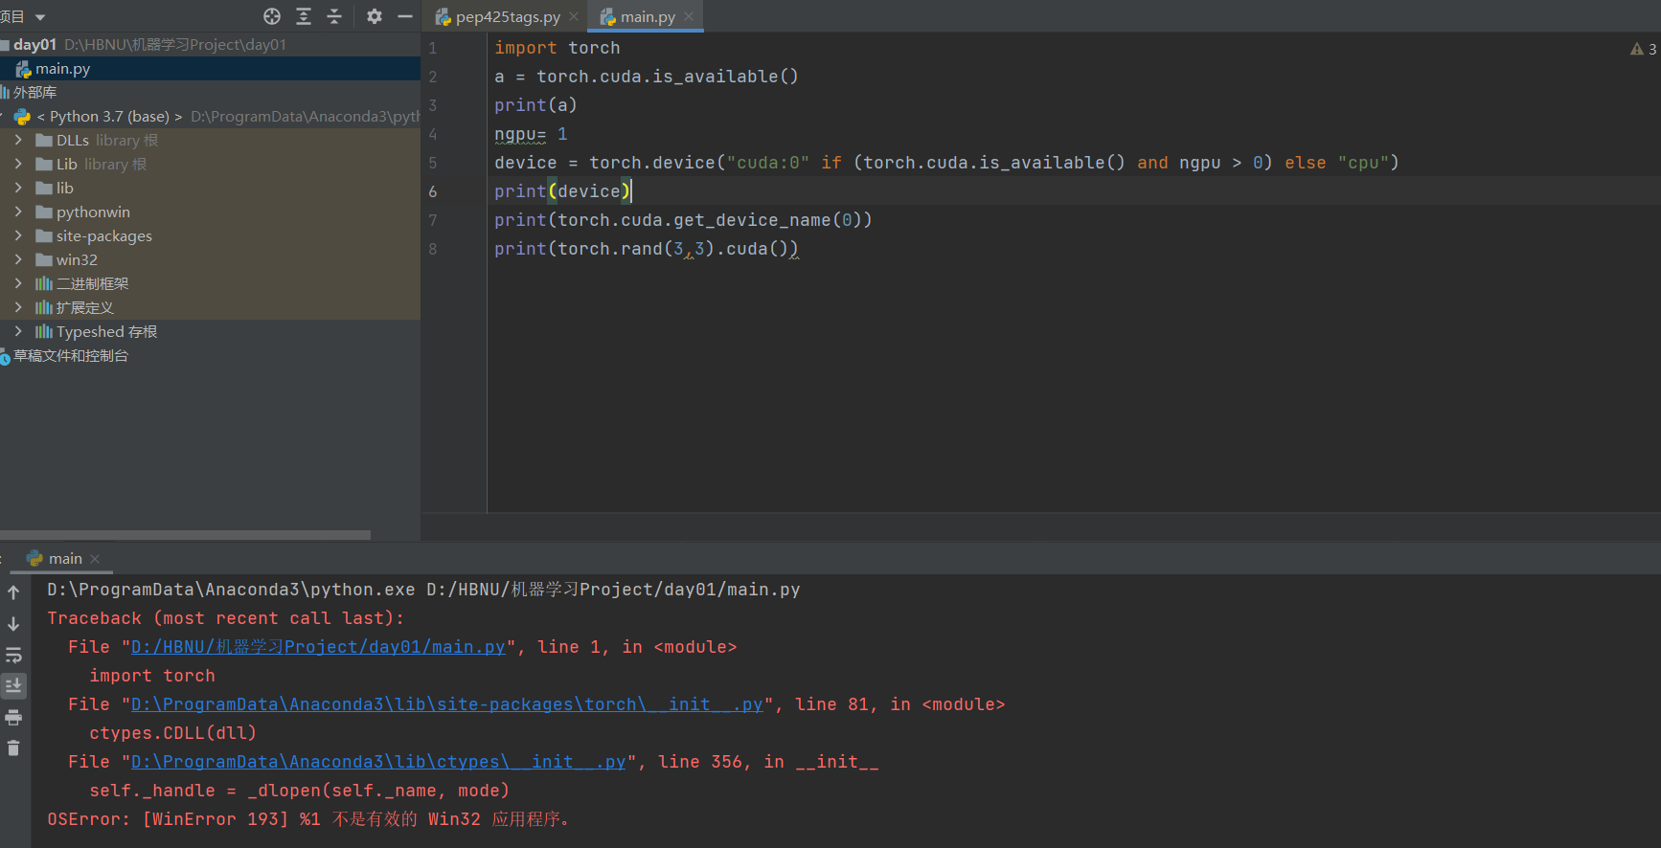The height and width of the screenshot is (848, 1661).
Task: Expand the 扩展定义 node
Action: [18, 307]
